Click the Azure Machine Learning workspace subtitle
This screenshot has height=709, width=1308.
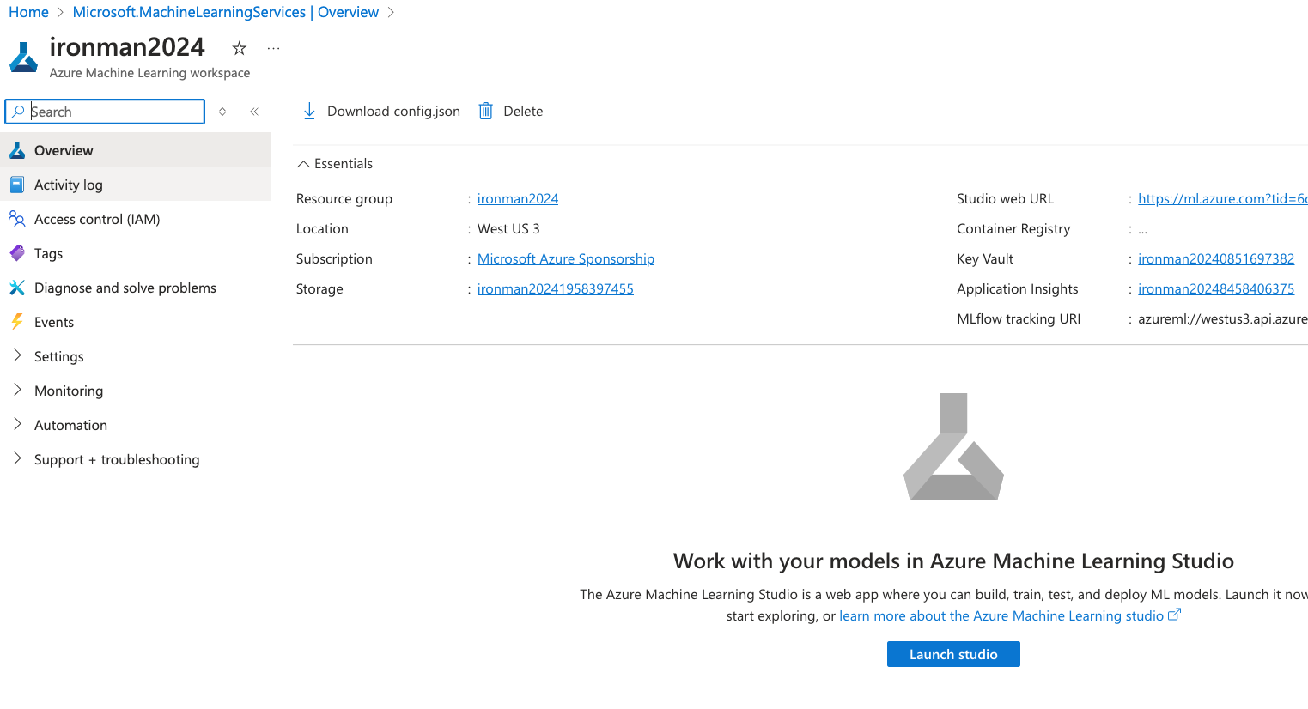click(x=149, y=73)
